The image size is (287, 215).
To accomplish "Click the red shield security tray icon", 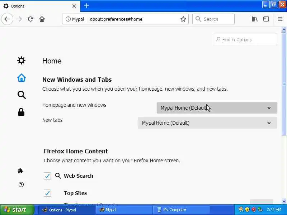I will [x=254, y=210].
